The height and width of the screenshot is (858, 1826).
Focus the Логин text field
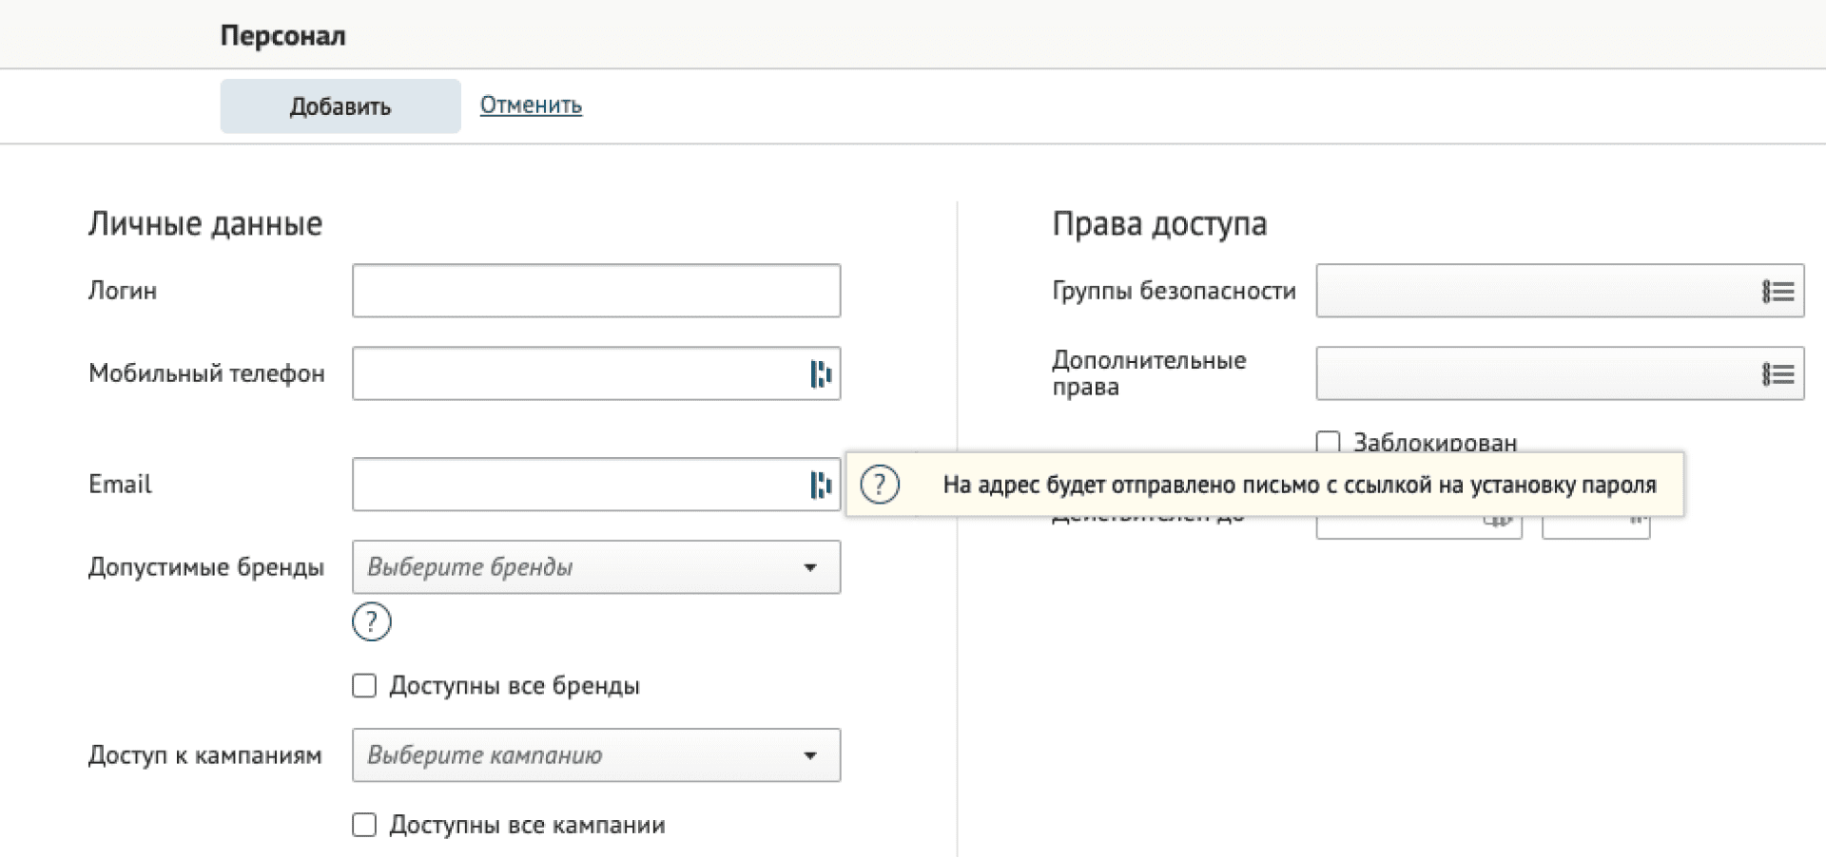point(595,291)
